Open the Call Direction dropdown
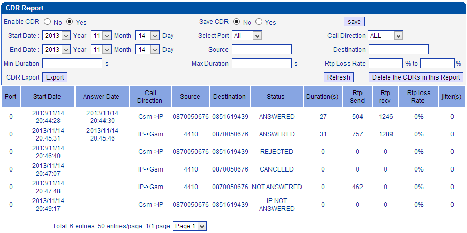467x233 pixels. tap(385, 36)
